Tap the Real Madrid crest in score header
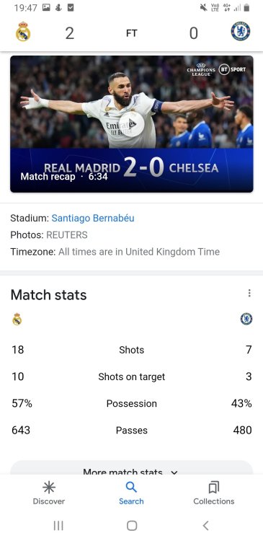 coord(23,32)
